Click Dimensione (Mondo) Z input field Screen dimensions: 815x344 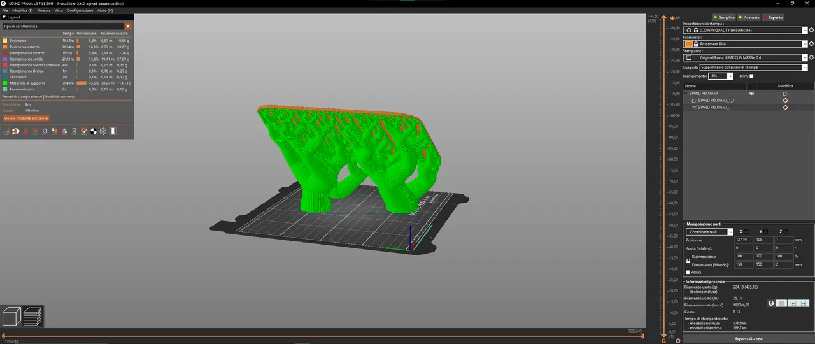(784, 264)
